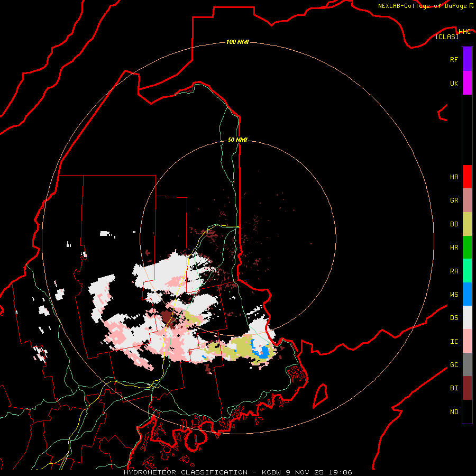Click the UK magenta legend swatch

click(467, 83)
